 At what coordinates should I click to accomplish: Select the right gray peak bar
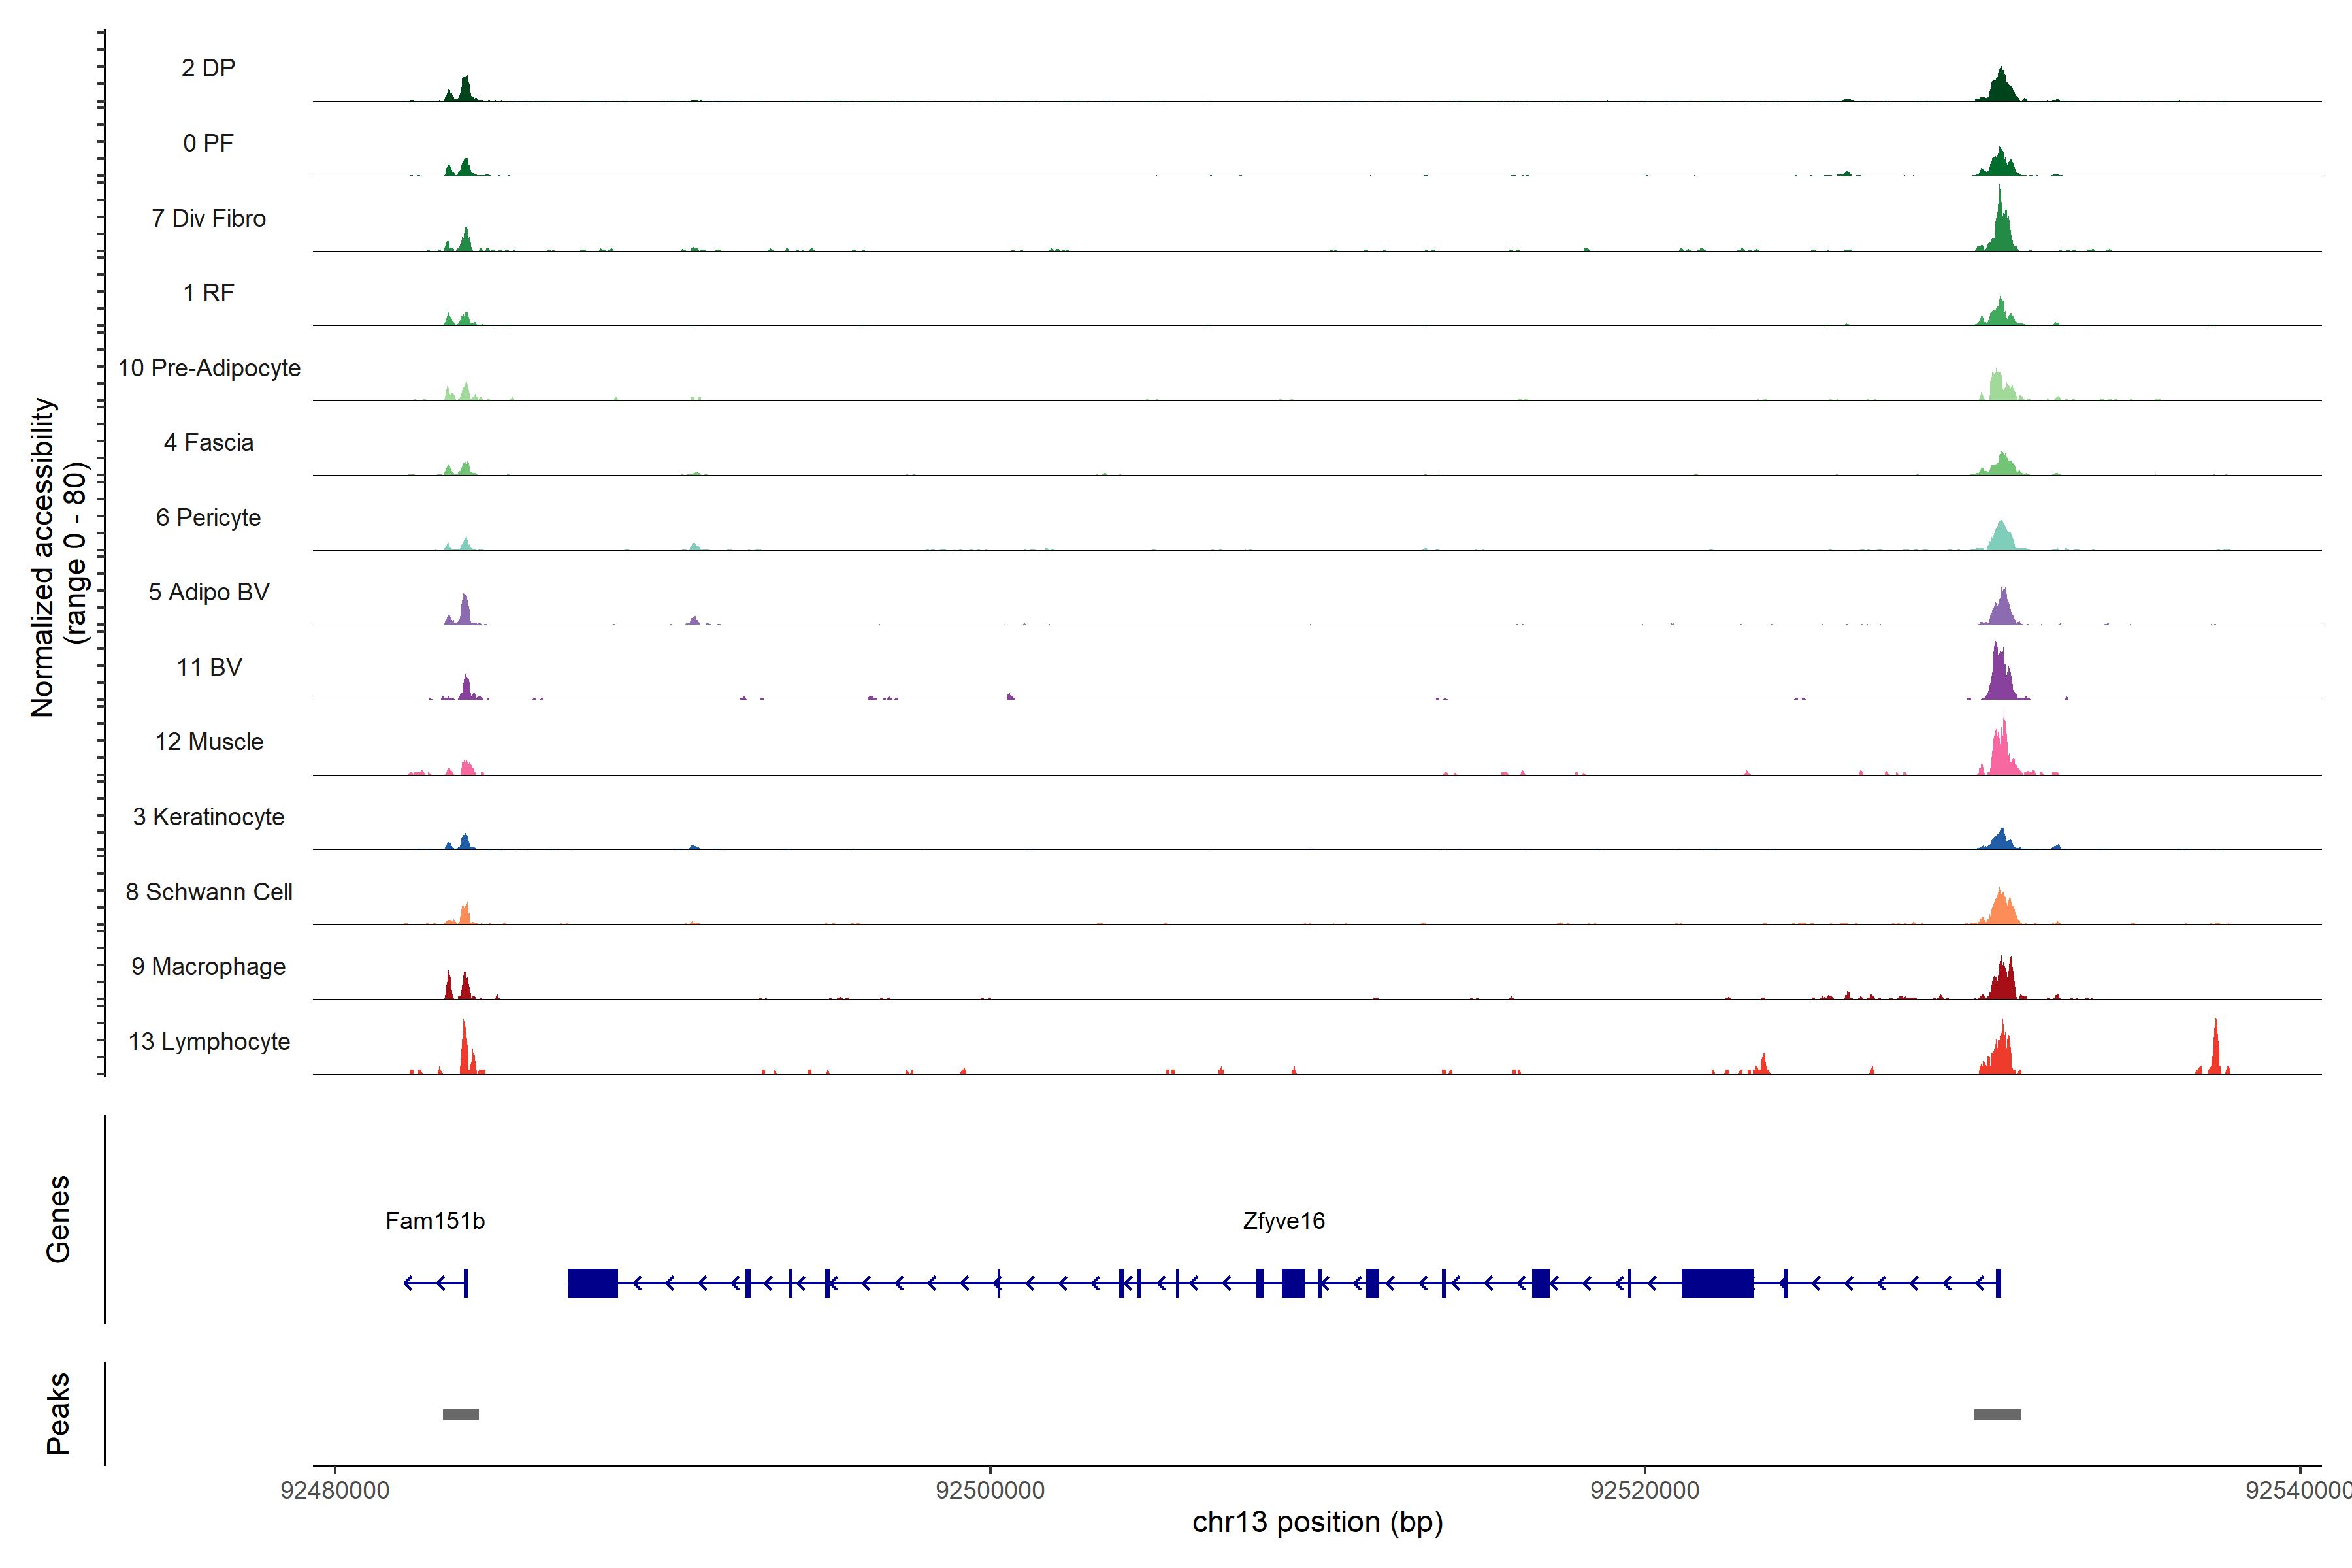1997,1414
